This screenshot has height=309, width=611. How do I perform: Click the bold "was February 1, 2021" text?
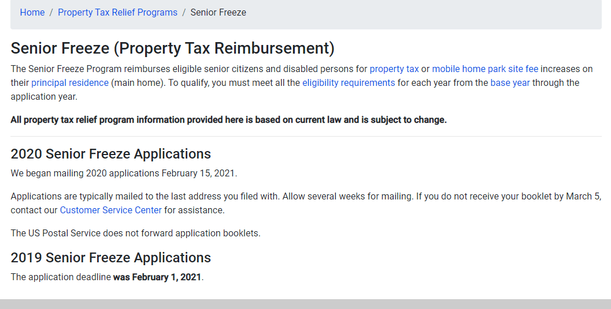[x=157, y=277]
